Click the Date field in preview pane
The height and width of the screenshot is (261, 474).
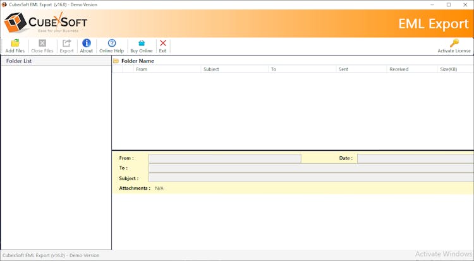click(415, 158)
